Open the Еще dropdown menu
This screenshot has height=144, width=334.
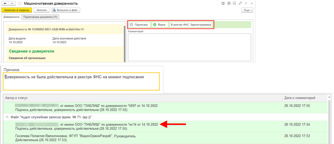[x=247, y=10]
